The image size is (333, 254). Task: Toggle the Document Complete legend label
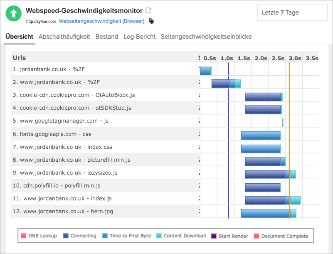click(x=285, y=236)
